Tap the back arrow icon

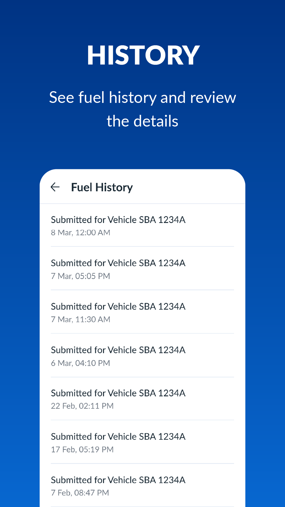click(x=55, y=187)
